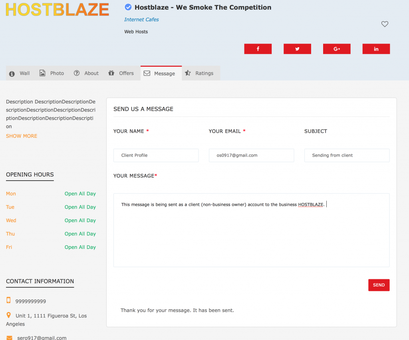Click the star icon on the Ratings tab
Screen dimensions: 409x340
188,73
